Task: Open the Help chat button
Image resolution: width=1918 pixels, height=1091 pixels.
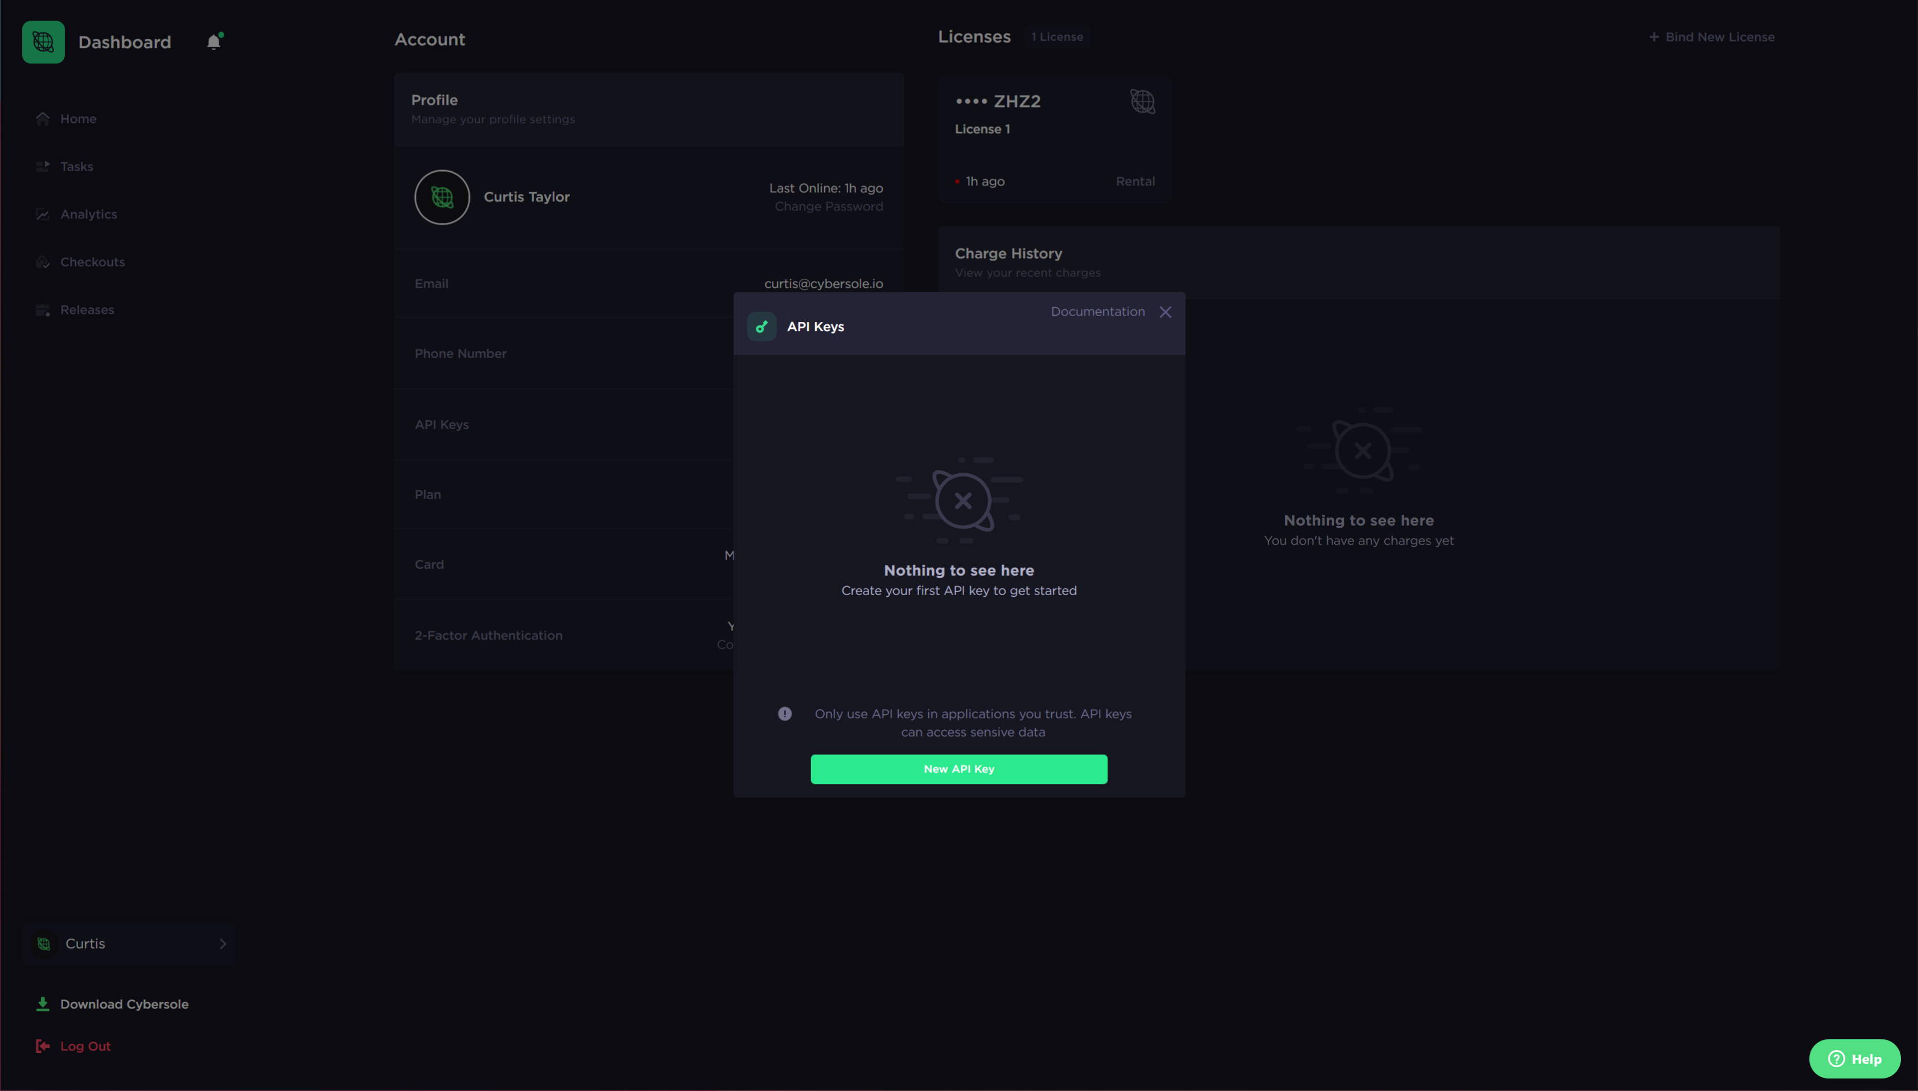Action: (x=1854, y=1059)
